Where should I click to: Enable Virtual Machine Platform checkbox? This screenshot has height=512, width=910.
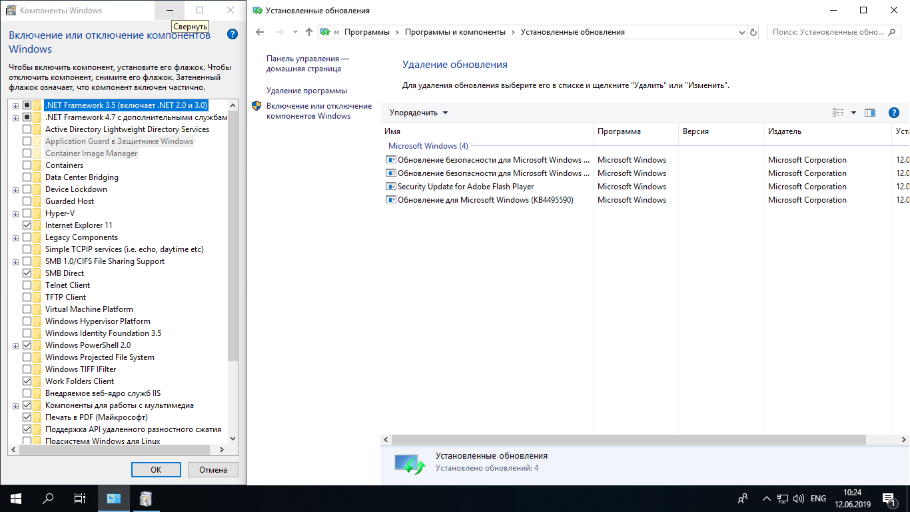coord(27,309)
